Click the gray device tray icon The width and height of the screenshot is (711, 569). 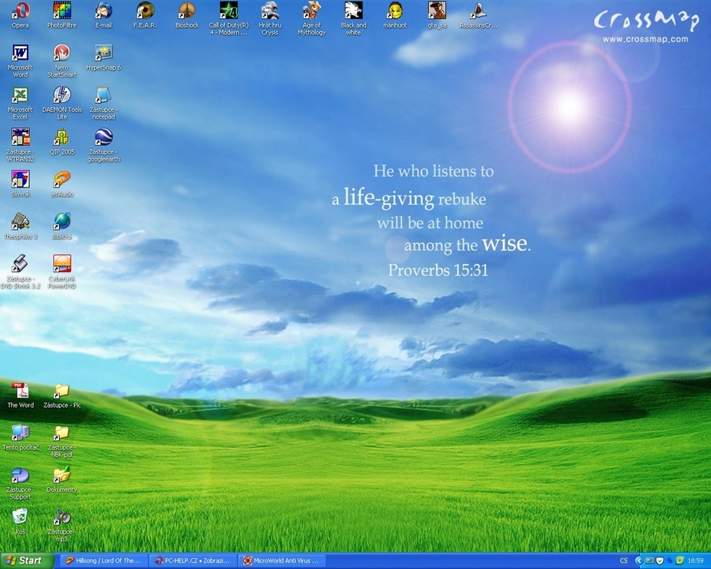click(x=650, y=561)
